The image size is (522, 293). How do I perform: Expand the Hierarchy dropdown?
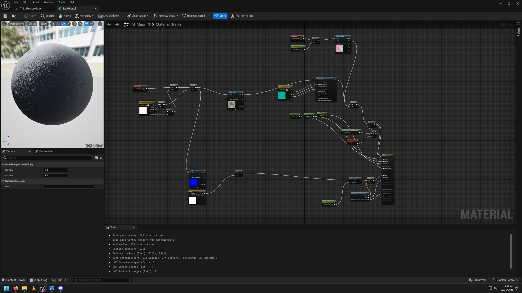(84, 16)
